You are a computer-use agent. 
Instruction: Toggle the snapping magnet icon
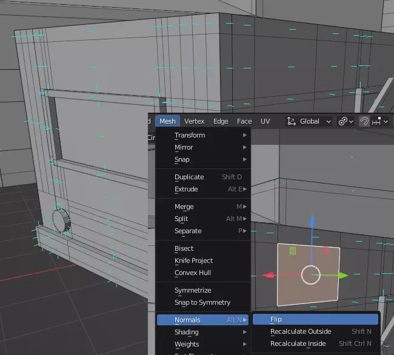(x=364, y=121)
